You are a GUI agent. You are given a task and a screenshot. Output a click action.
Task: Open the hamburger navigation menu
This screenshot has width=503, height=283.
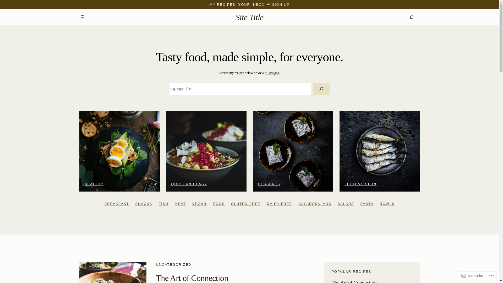point(82,17)
